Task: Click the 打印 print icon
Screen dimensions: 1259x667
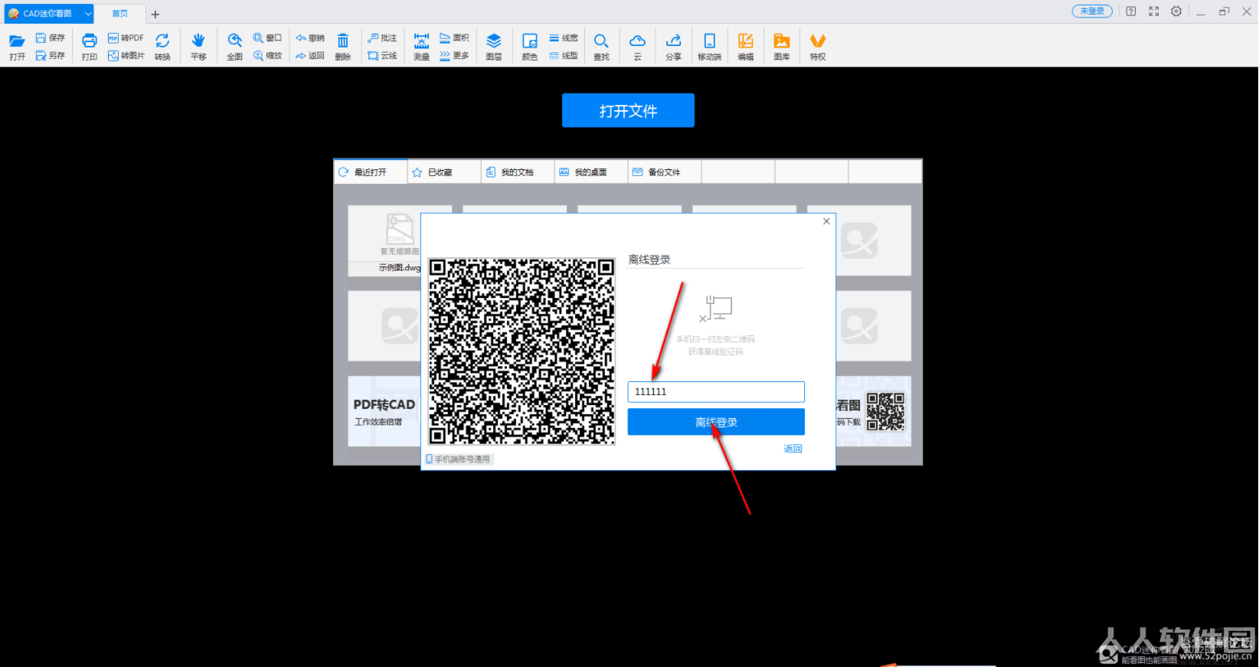Action: point(90,47)
